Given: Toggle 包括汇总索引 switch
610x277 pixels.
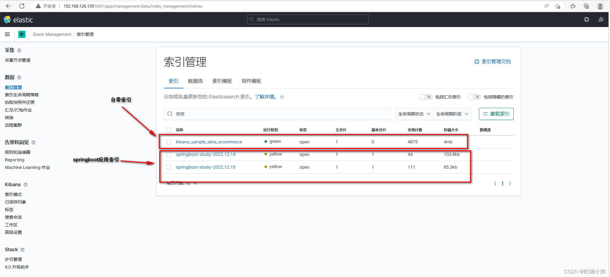Looking at the screenshot, I should tap(426, 97).
